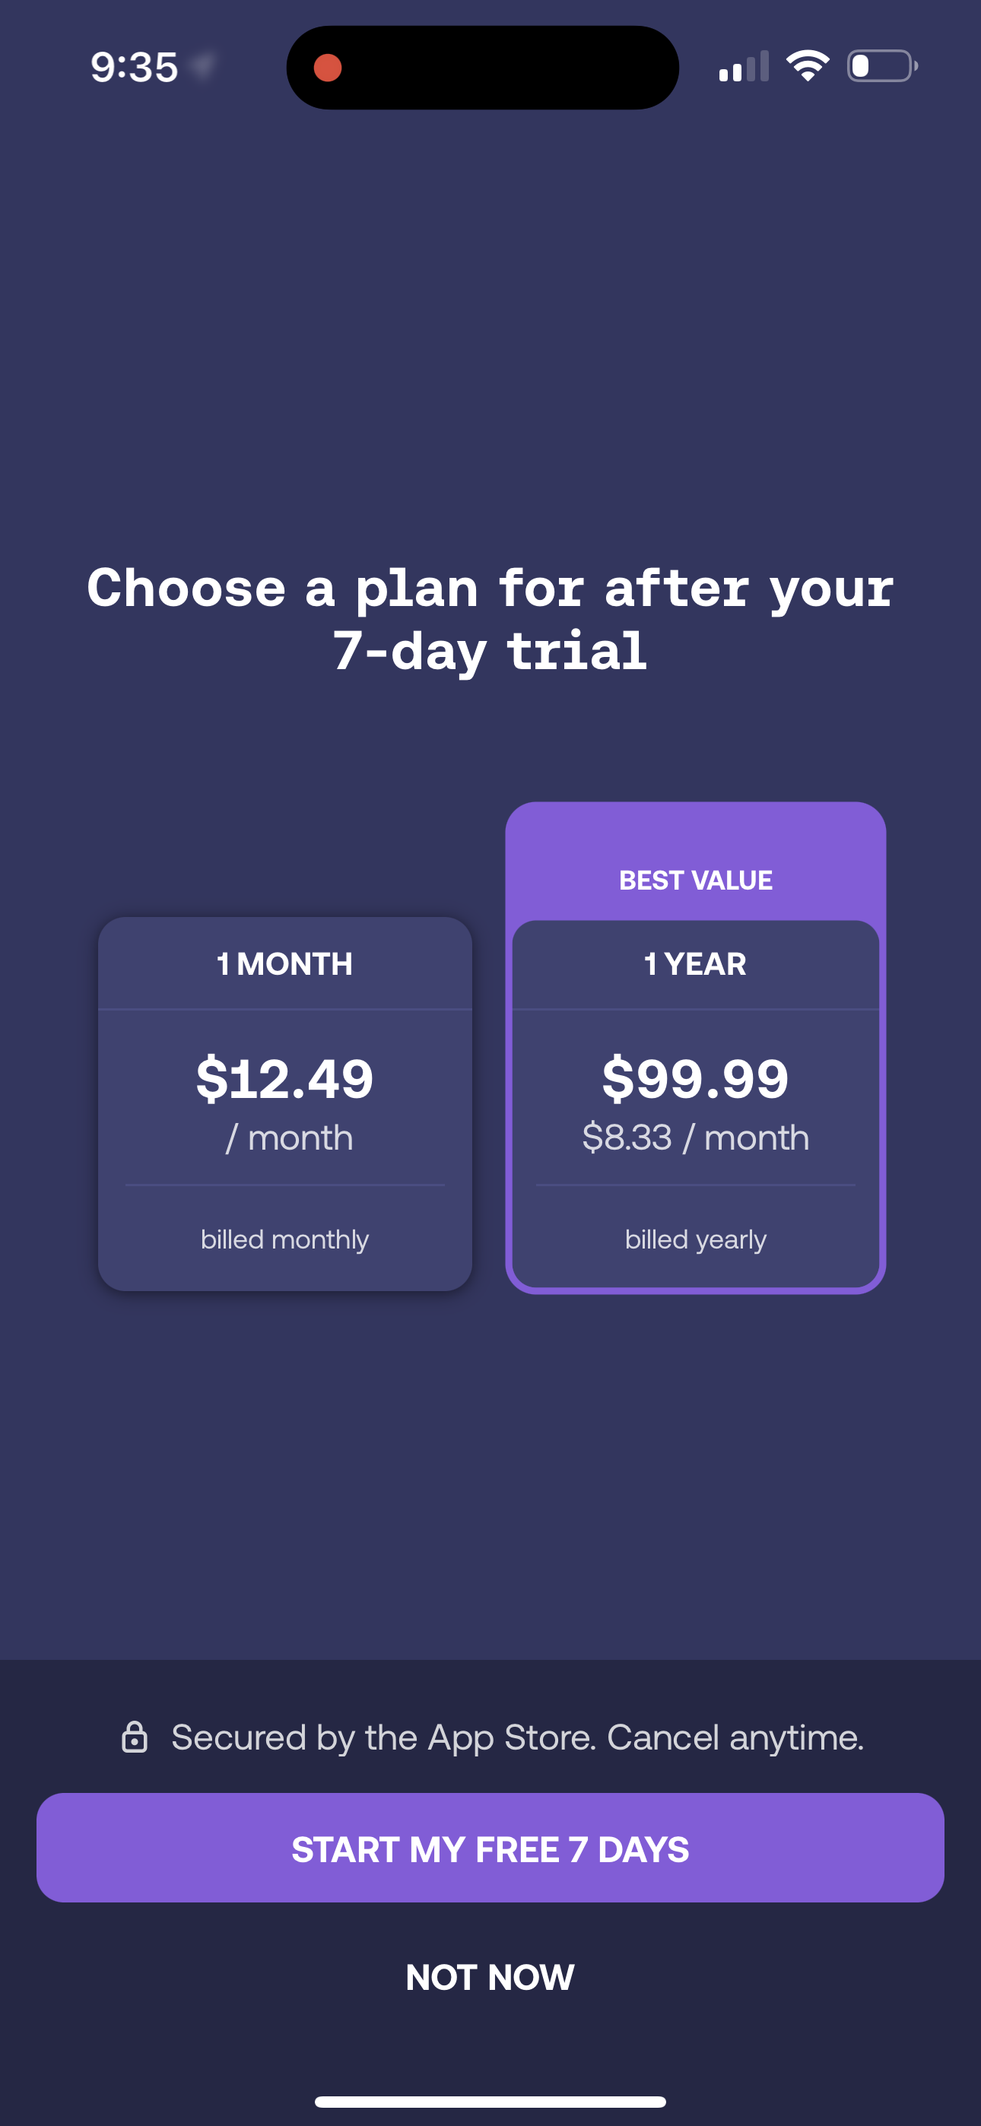Tap the 1 MONTH heading
This screenshot has height=2126, width=981.
tap(285, 964)
